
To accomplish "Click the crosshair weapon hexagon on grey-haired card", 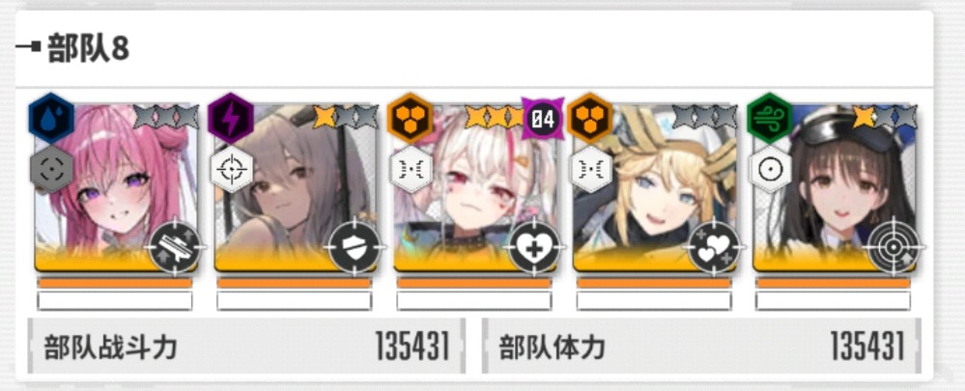I will [x=231, y=169].
